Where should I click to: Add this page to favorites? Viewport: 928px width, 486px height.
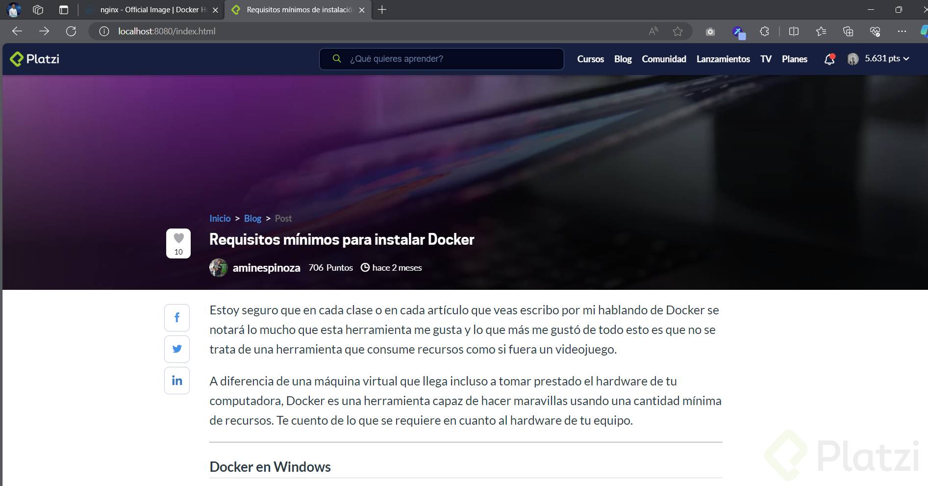pos(677,31)
